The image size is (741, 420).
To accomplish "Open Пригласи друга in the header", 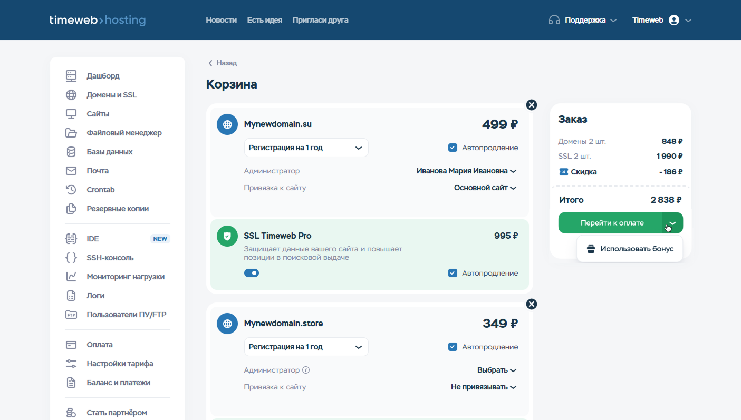I will tap(320, 20).
